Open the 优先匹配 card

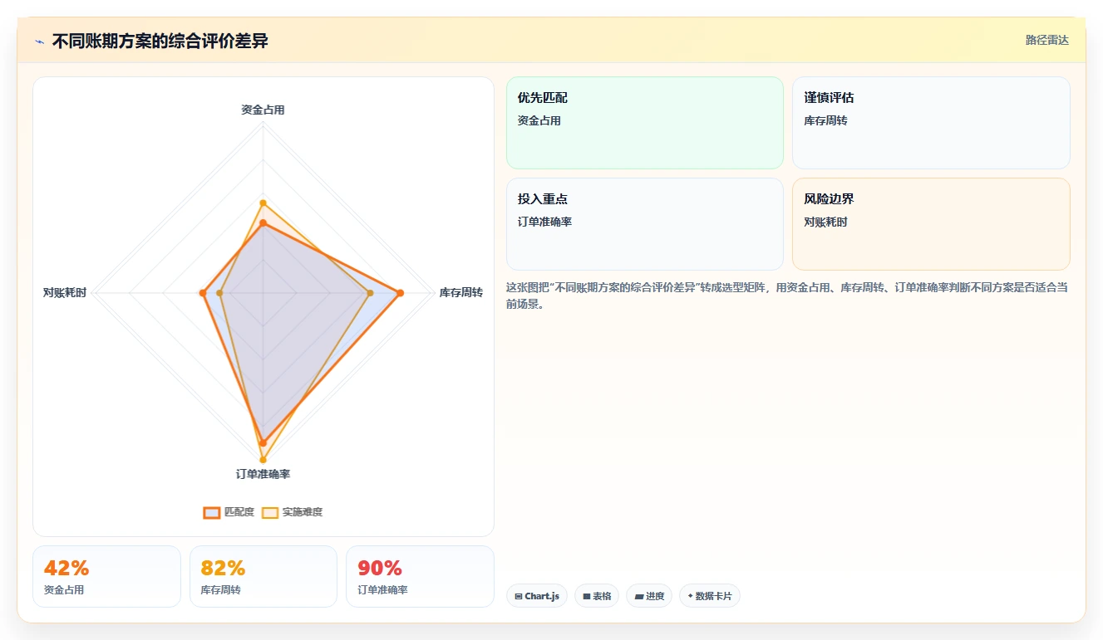(x=645, y=123)
